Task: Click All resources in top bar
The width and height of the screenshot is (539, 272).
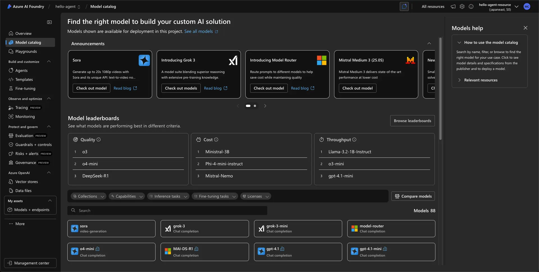Action: (x=433, y=6)
